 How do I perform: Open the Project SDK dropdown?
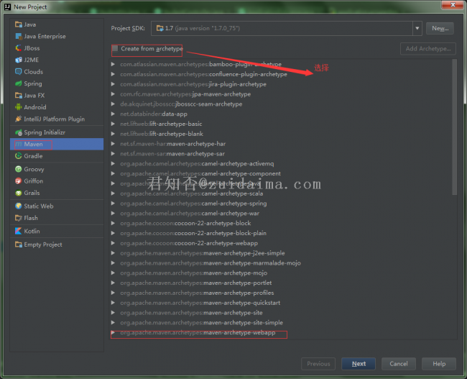point(417,28)
